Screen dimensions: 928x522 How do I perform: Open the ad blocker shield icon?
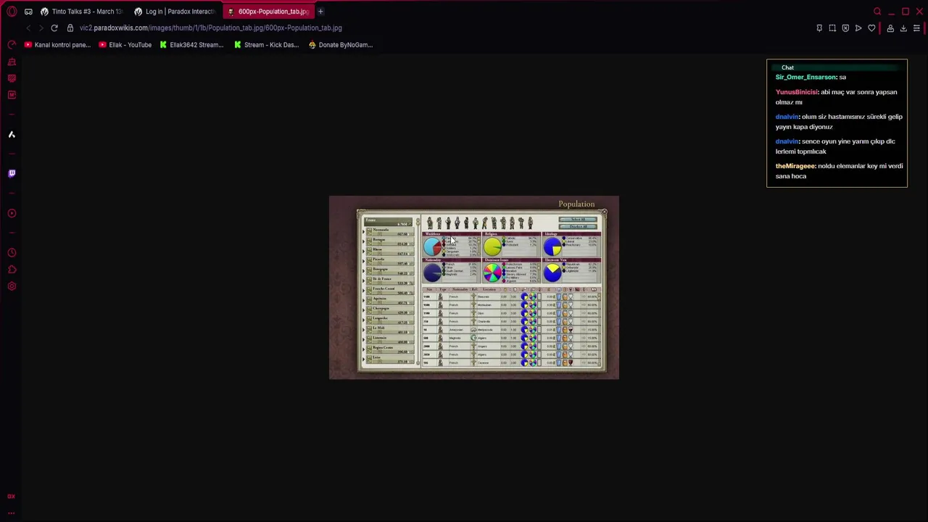(845, 28)
